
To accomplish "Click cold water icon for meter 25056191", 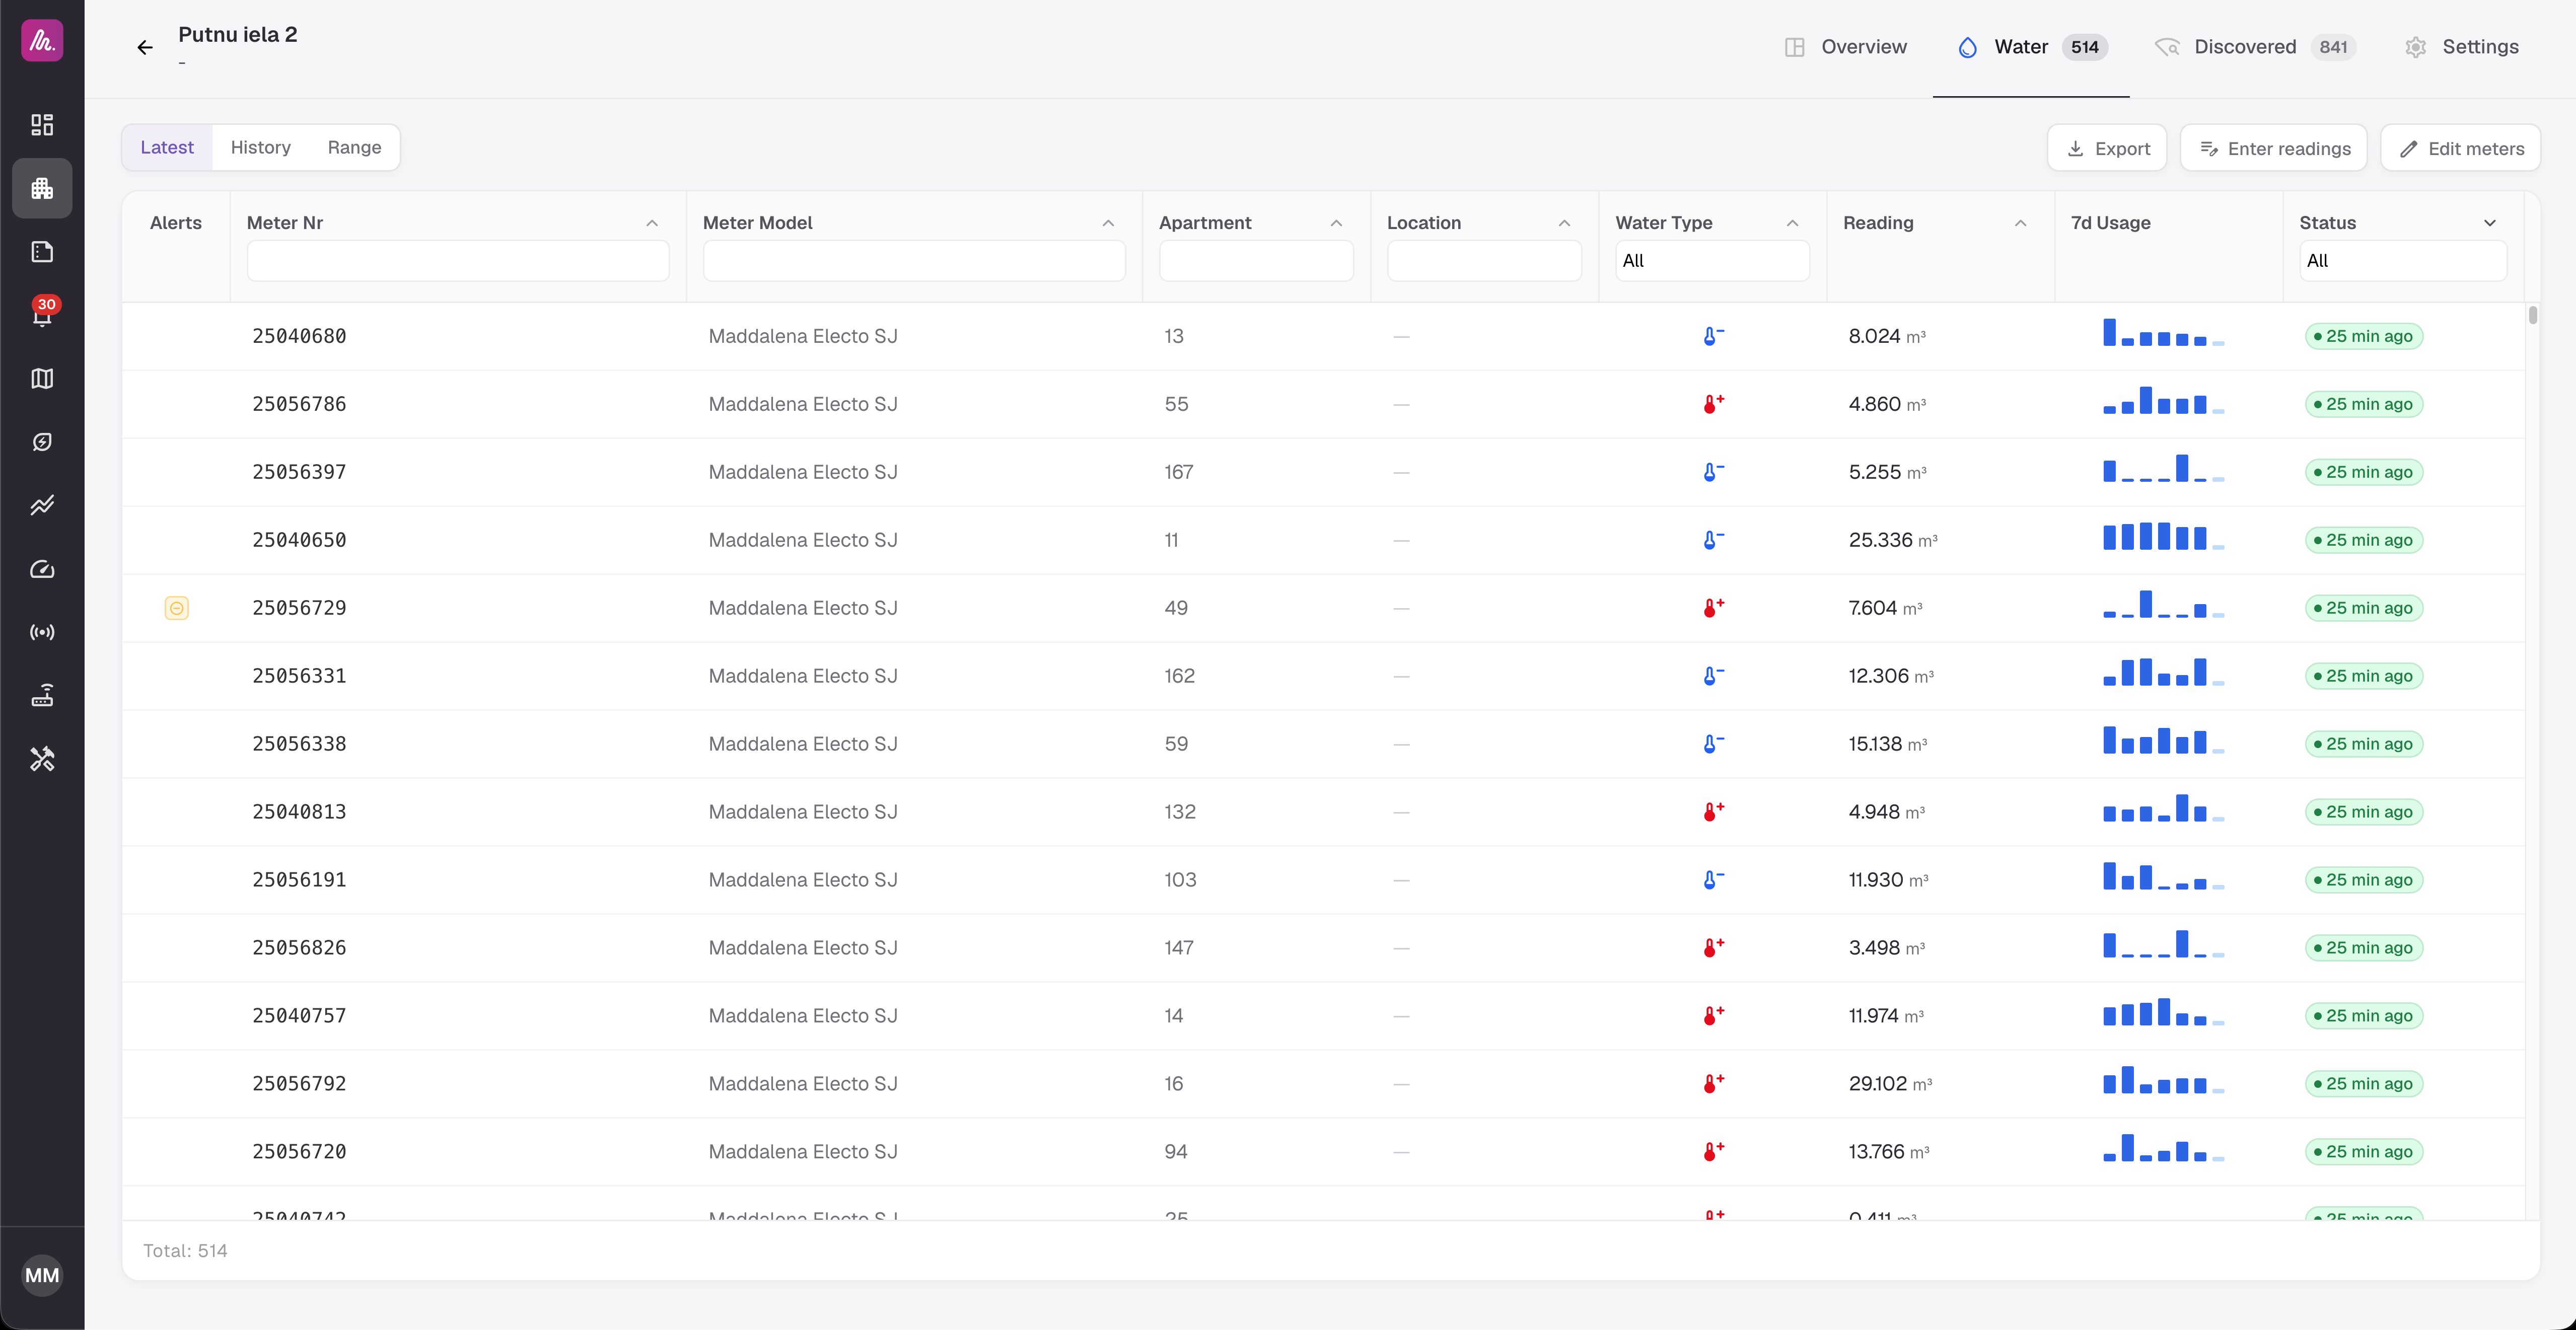I will (x=1713, y=880).
